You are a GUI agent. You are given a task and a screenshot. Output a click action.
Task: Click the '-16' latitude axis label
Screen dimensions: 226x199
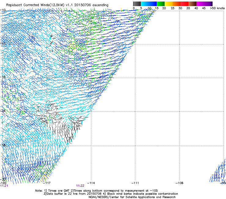tap(3, 111)
